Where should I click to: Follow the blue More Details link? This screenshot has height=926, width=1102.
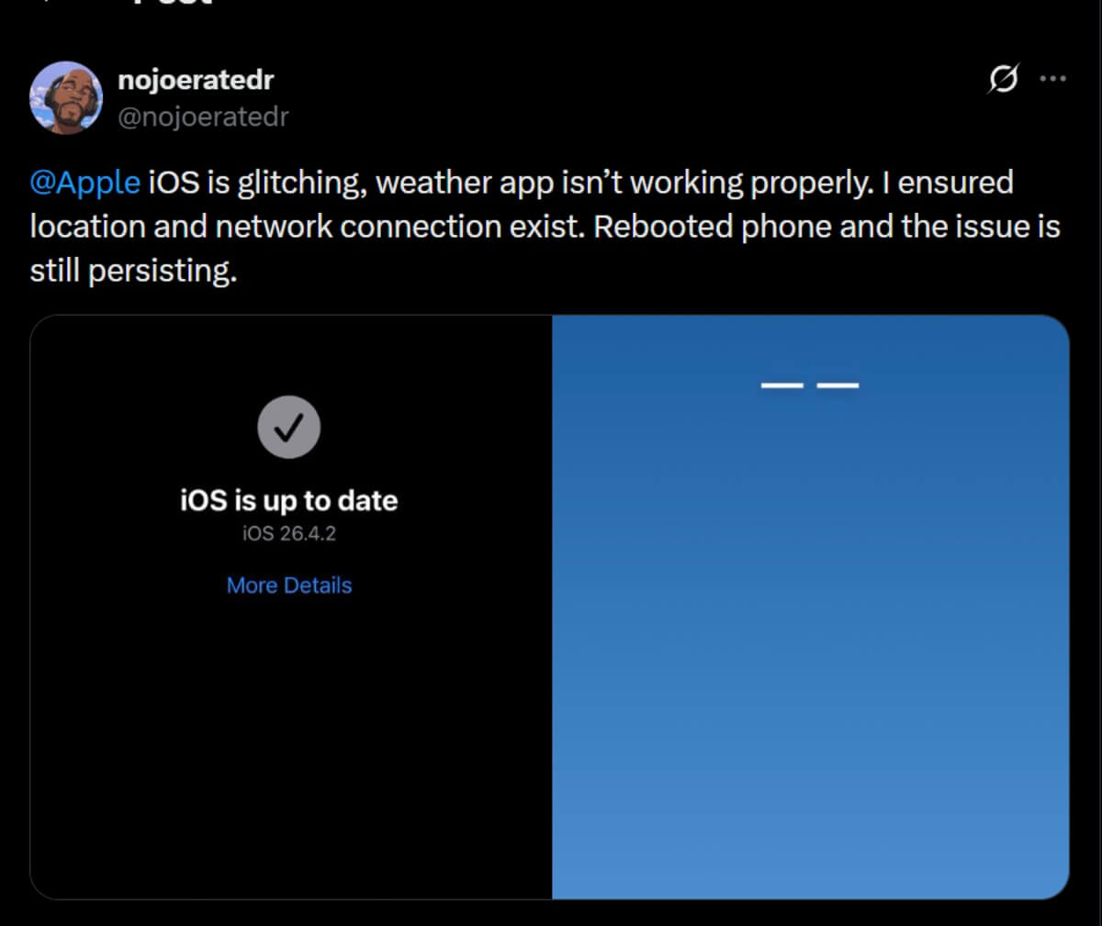[289, 585]
